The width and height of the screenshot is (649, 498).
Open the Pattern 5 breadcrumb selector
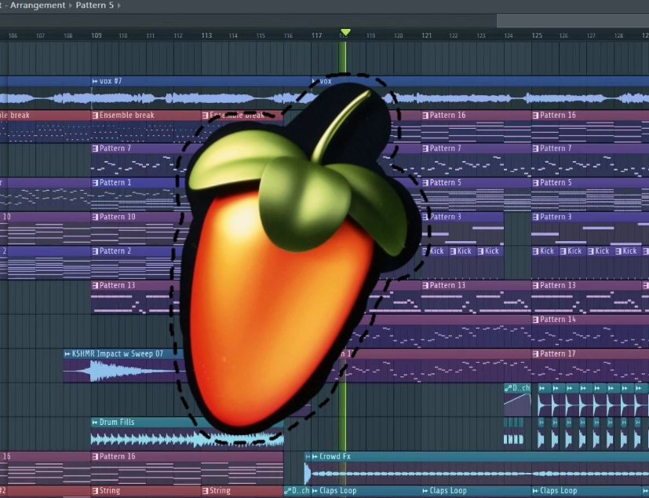pos(94,5)
